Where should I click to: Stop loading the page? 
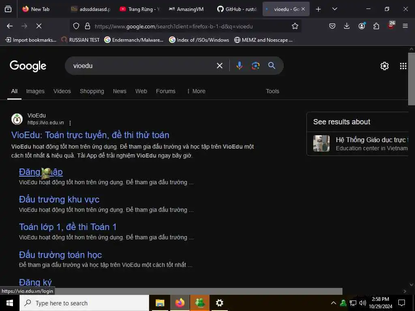39,26
